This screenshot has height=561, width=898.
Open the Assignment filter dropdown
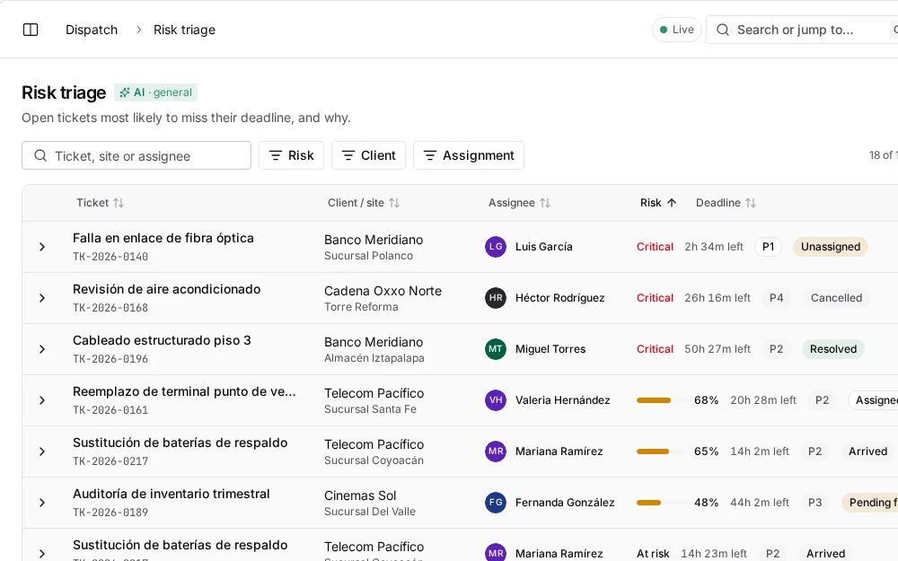pos(469,155)
